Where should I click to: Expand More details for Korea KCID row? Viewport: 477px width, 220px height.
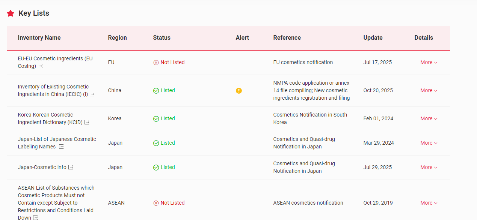429,119
